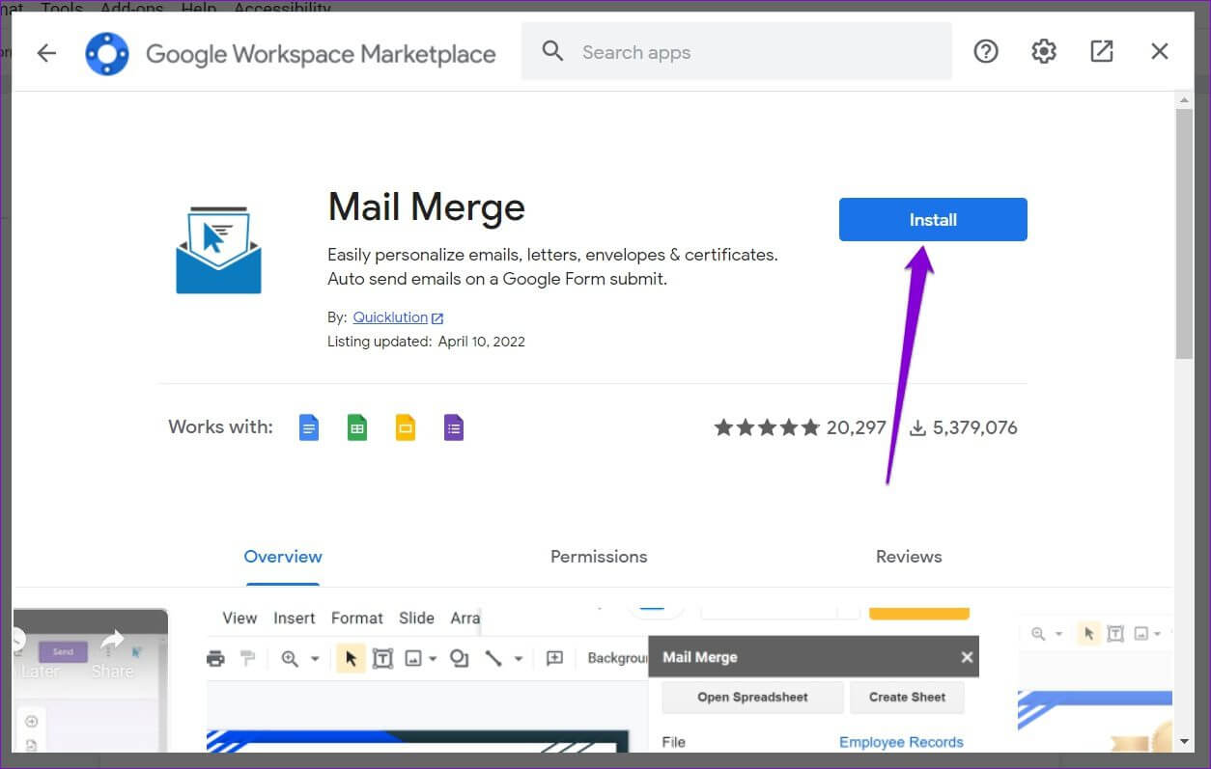Install the Mail Merge add-on

click(x=933, y=220)
